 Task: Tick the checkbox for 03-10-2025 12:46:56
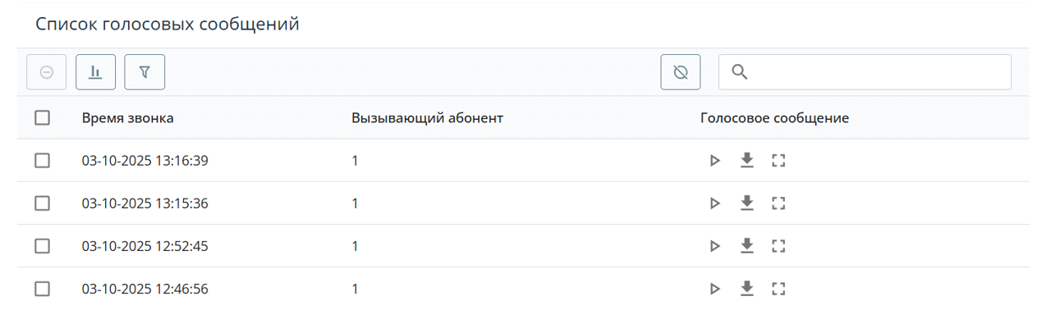point(43,289)
